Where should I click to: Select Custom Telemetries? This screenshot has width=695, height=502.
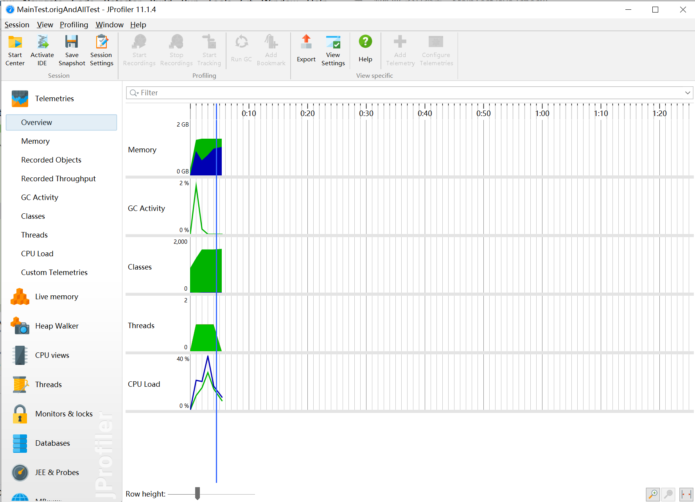[x=54, y=272]
